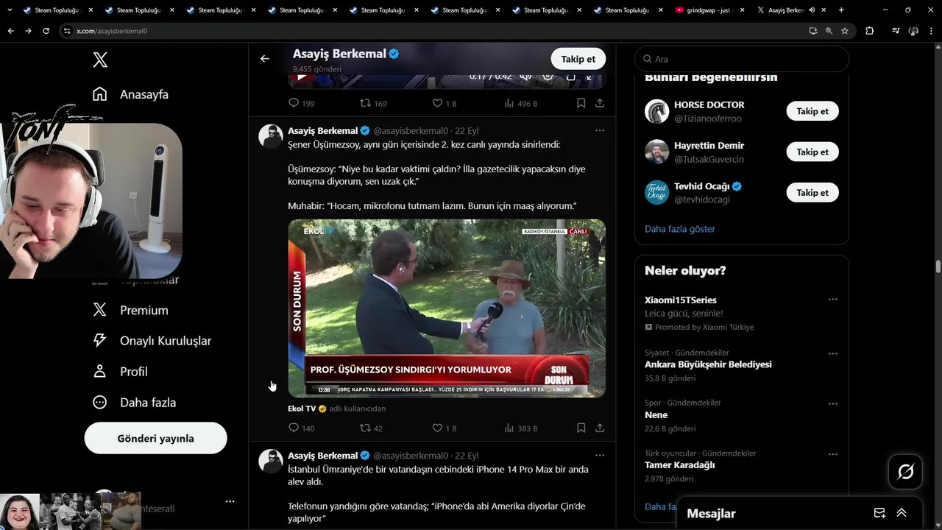Open Daha fazla circle icon
The height and width of the screenshot is (530, 942).
pos(100,403)
